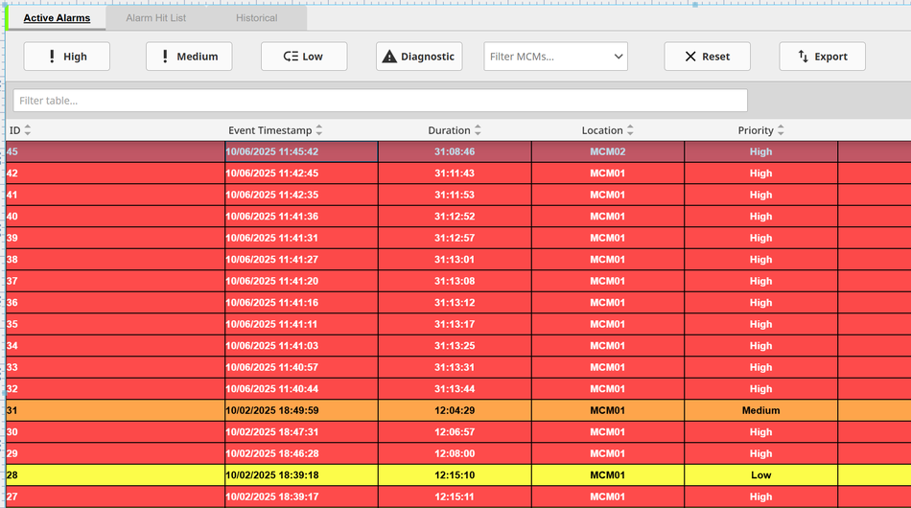Click the up-down arrows icon on Export

(804, 57)
